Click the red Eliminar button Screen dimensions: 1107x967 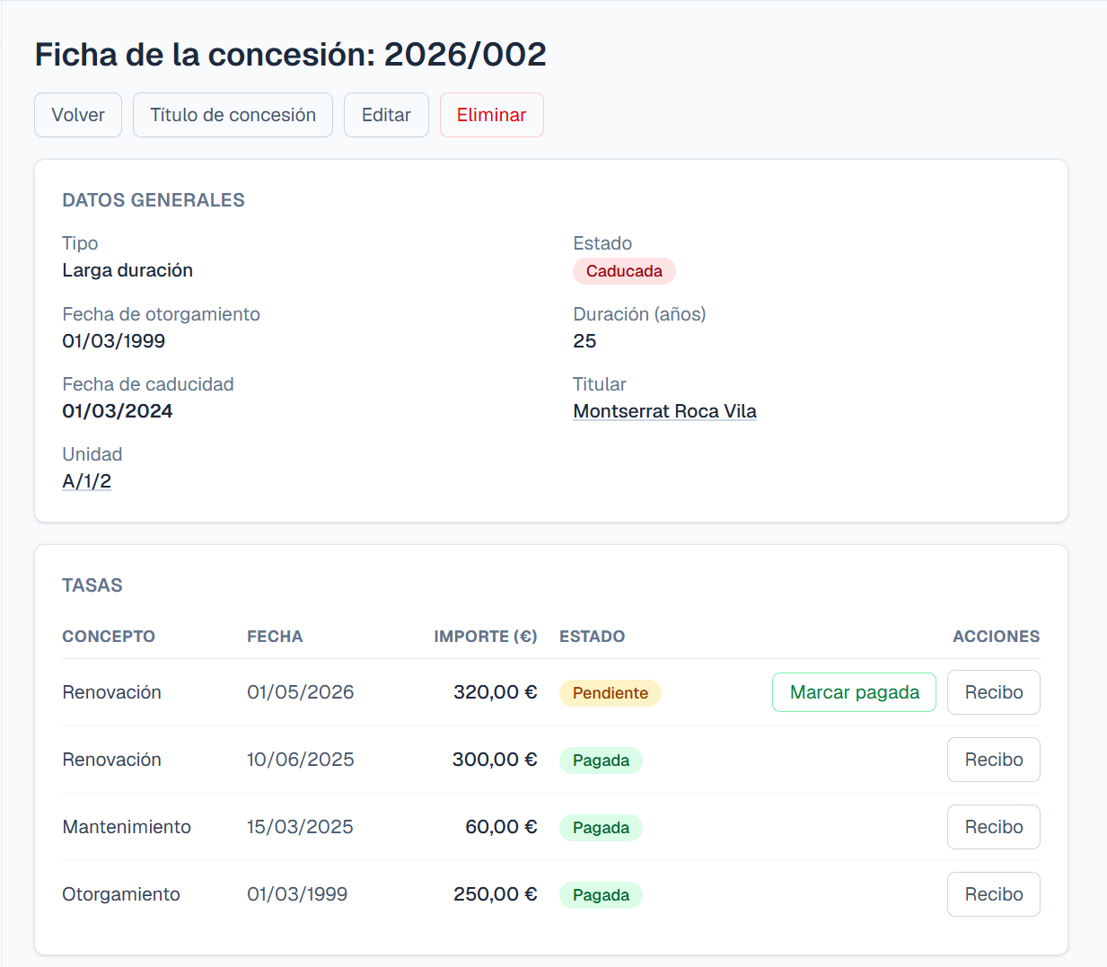coord(491,115)
